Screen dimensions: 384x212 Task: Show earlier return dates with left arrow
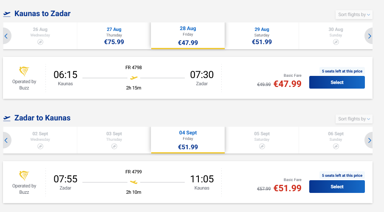(6, 140)
